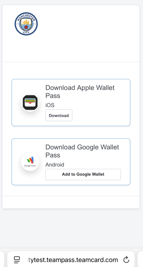Screen dimensions: 143x267
Task: Click the blank header area beside the crest
Action: (x=88, y=33)
